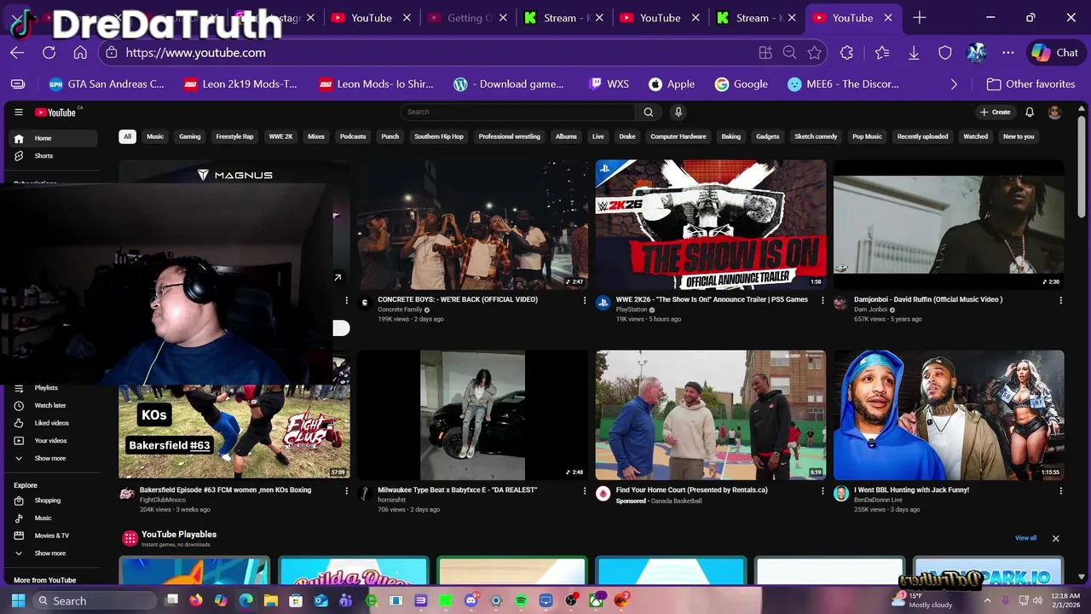The height and width of the screenshot is (614, 1091).
Task: Select the New to you chip
Action: coord(1019,136)
